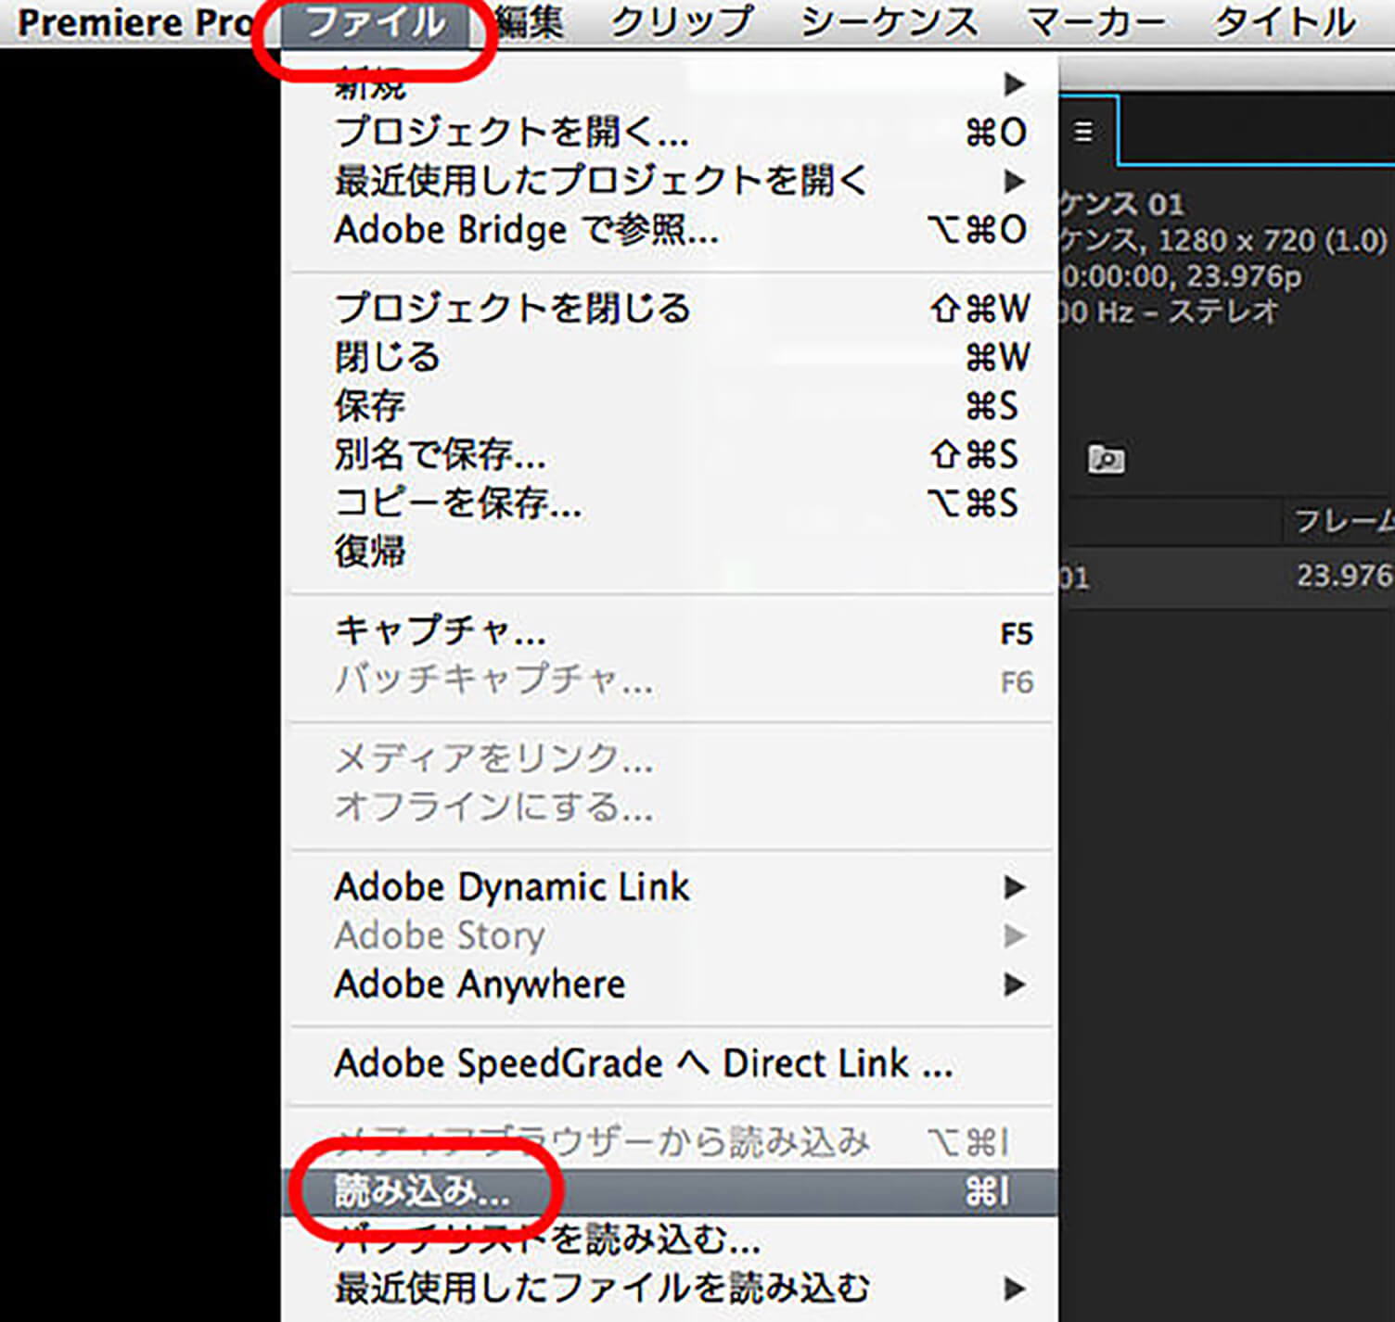Open the タイトル menu

click(1286, 23)
